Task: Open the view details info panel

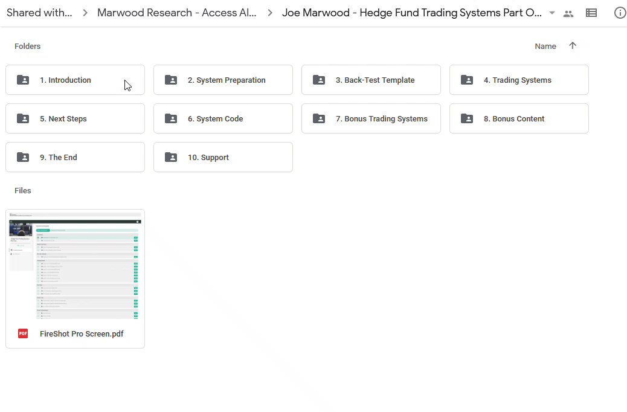Action: click(620, 13)
